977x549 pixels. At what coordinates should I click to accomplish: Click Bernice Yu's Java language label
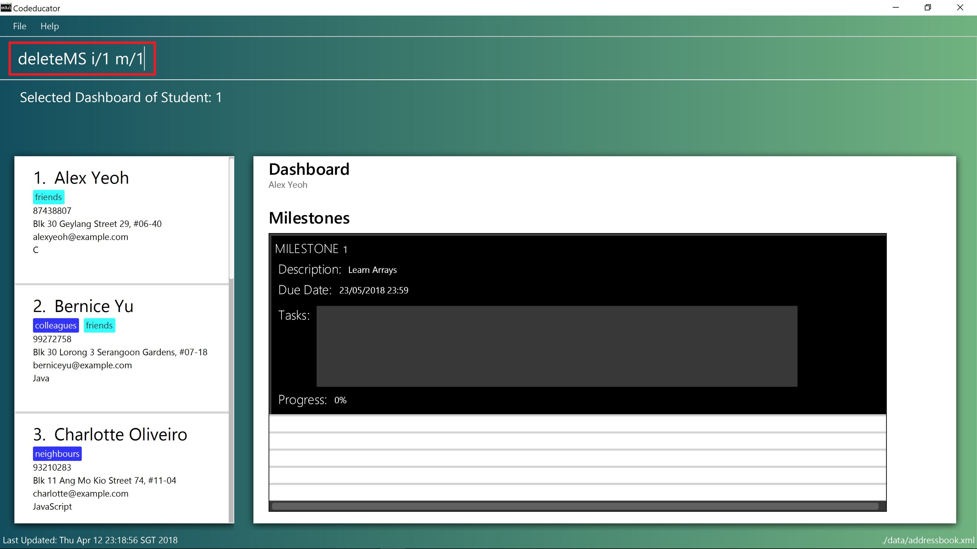tap(41, 378)
